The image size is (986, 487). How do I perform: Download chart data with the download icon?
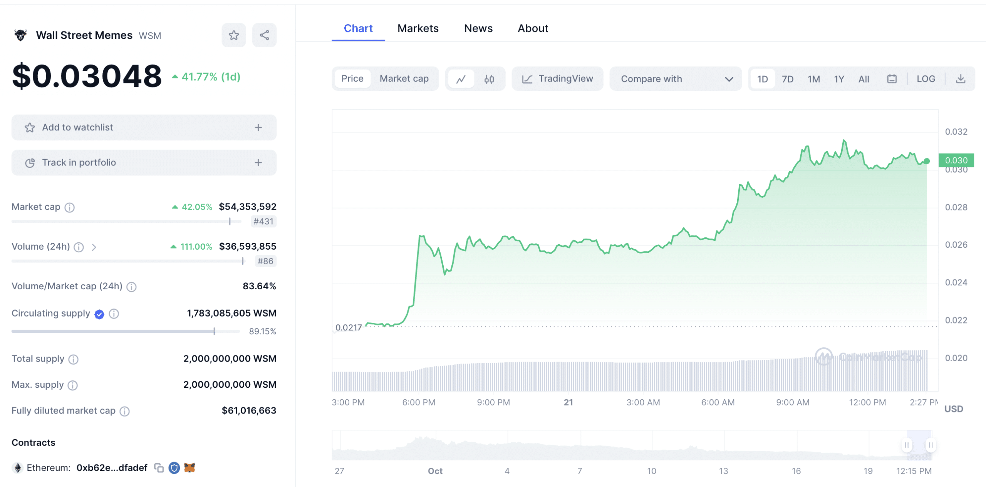961,79
